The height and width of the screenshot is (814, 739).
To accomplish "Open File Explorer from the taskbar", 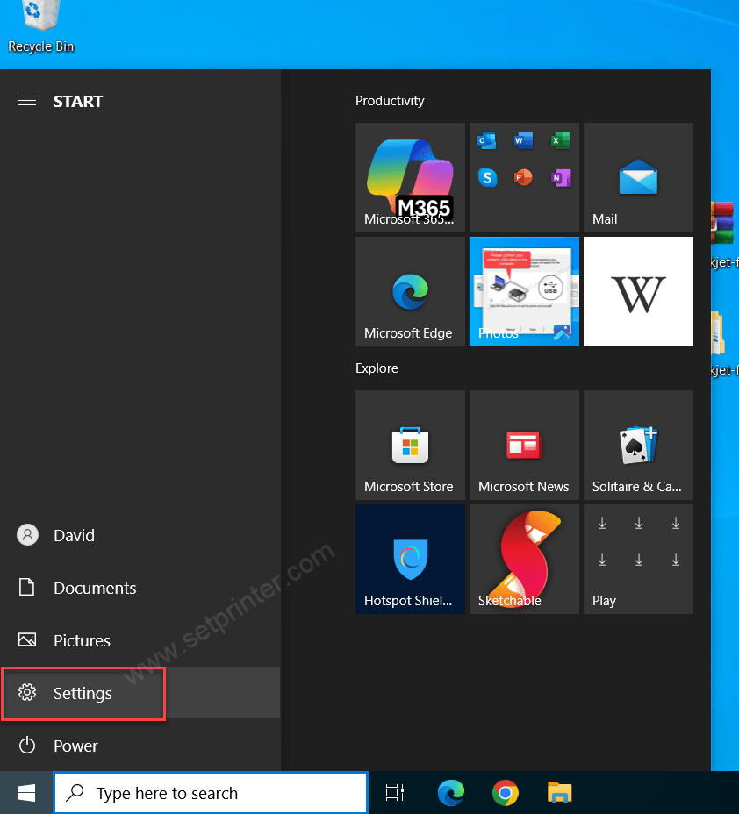I will coord(559,793).
